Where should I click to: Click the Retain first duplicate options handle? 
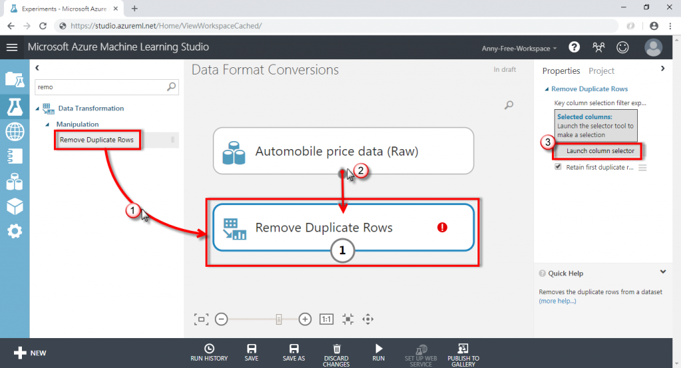642,168
